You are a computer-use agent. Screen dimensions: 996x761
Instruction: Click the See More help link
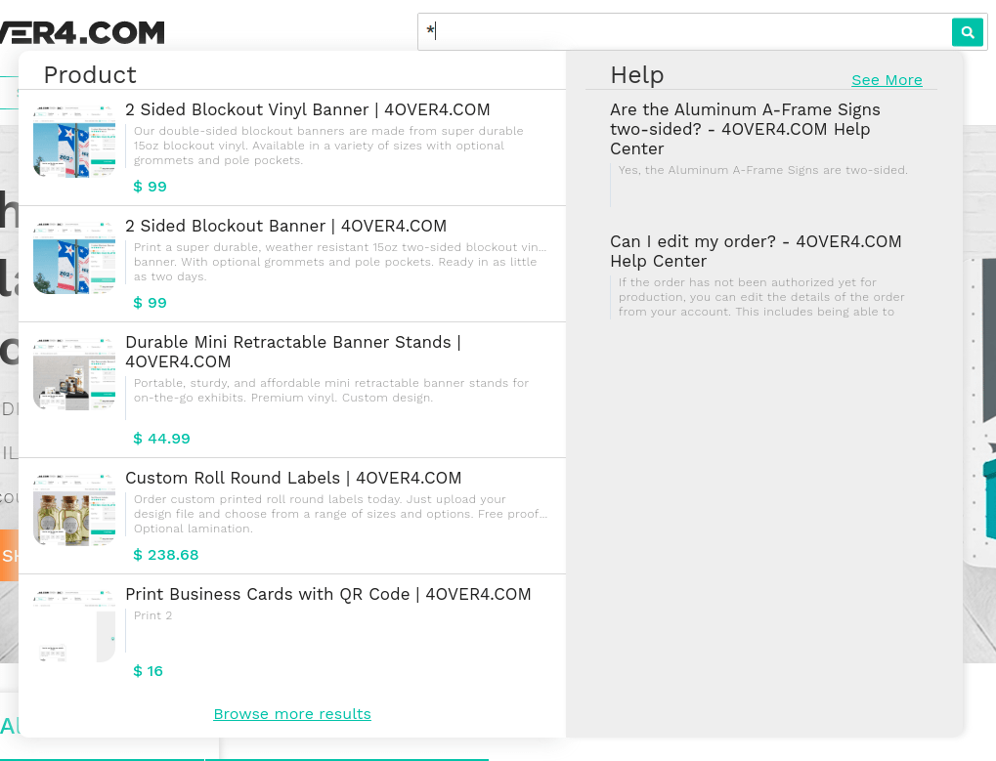[x=887, y=80]
